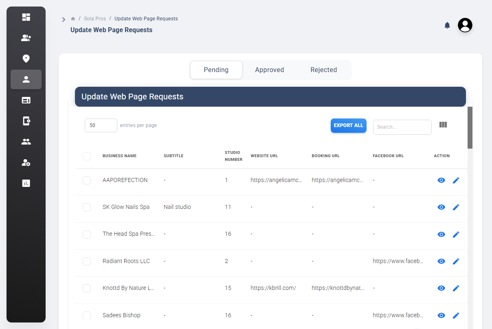
Task: Click eye icon for The Head Spa row
Action: pyautogui.click(x=441, y=234)
